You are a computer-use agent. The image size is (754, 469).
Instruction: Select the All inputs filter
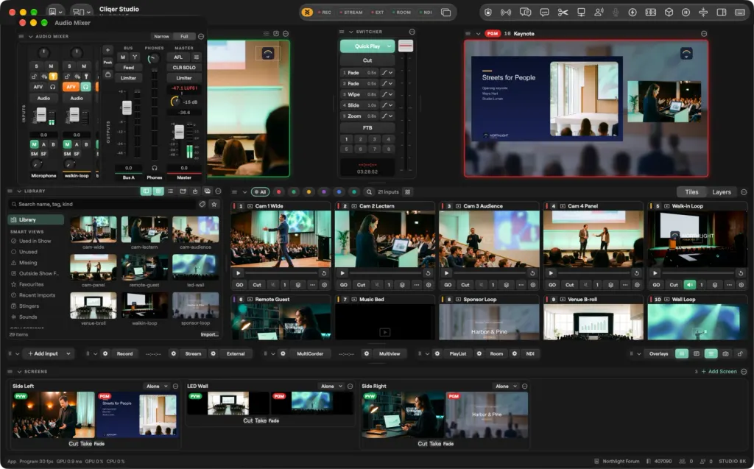pos(261,192)
